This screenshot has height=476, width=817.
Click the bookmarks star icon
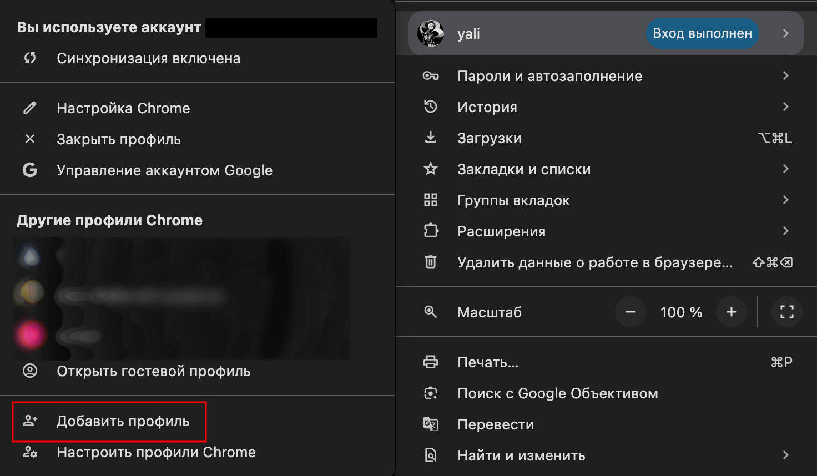click(x=431, y=169)
